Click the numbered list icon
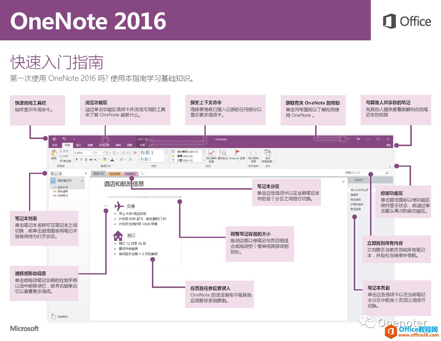Screen dimensions: 441x341 click(x=114, y=153)
